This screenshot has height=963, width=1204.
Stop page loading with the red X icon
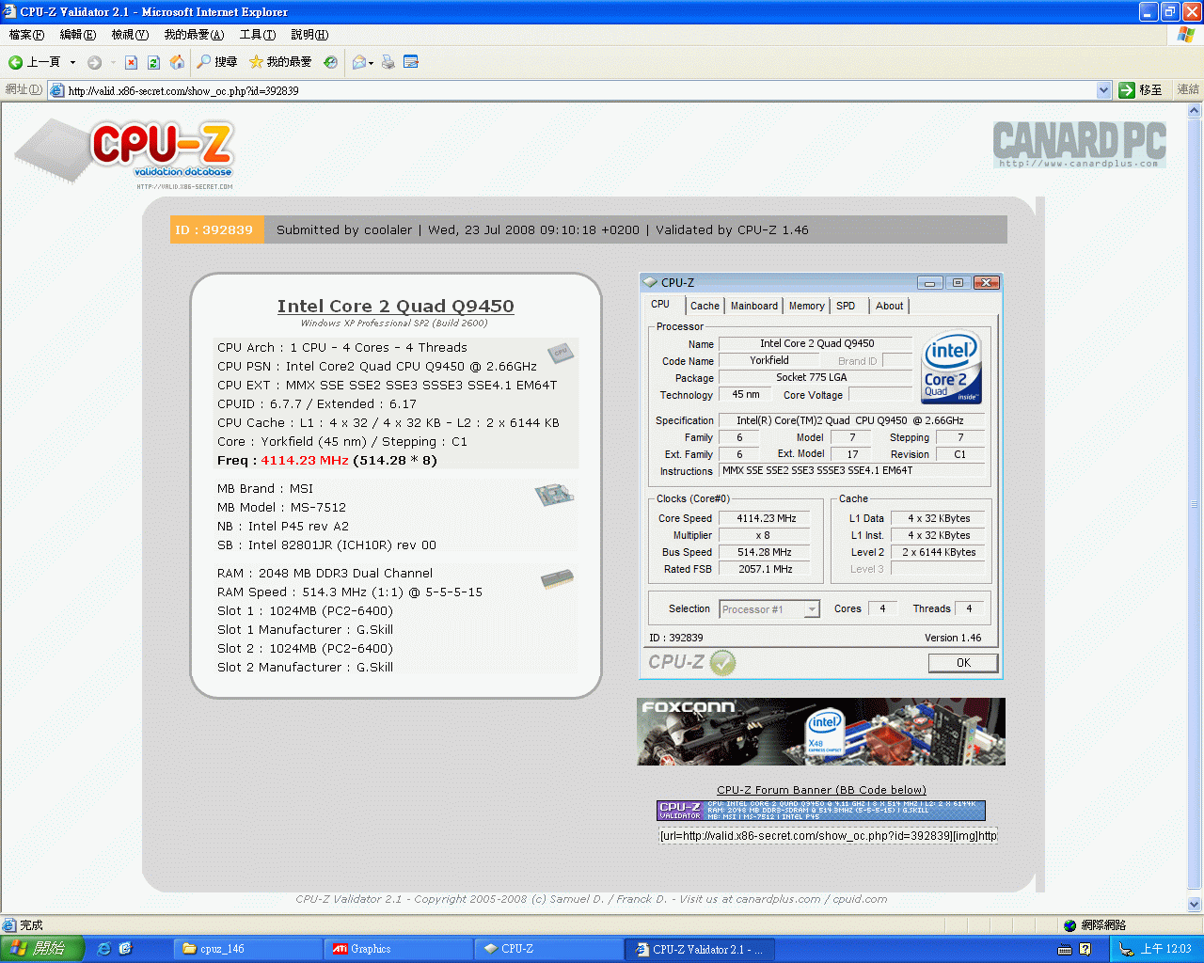point(131,62)
